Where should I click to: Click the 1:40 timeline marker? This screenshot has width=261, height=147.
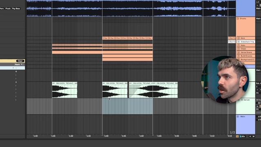click(106, 136)
